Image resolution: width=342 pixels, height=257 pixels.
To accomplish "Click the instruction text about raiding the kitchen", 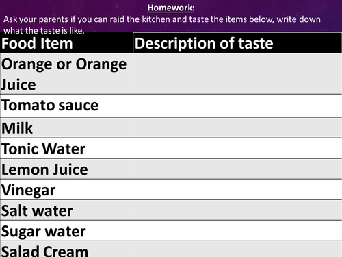I will point(162,25).
